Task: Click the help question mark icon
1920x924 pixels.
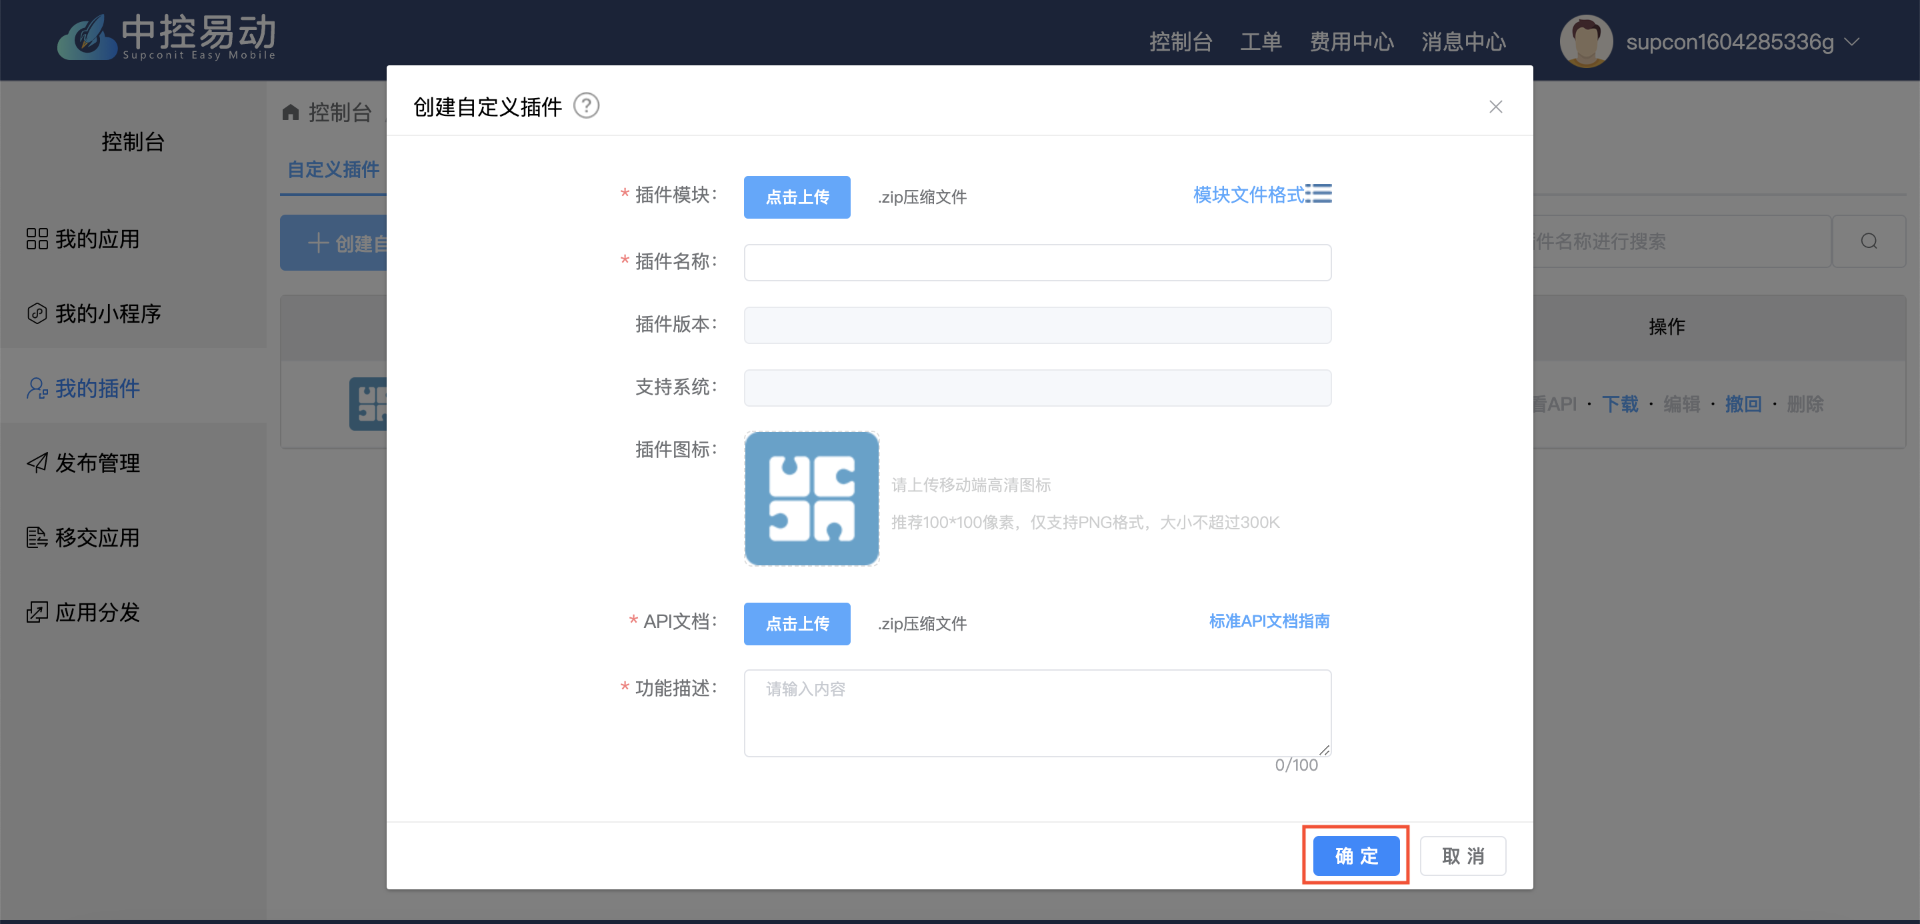Action: pos(586,106)
